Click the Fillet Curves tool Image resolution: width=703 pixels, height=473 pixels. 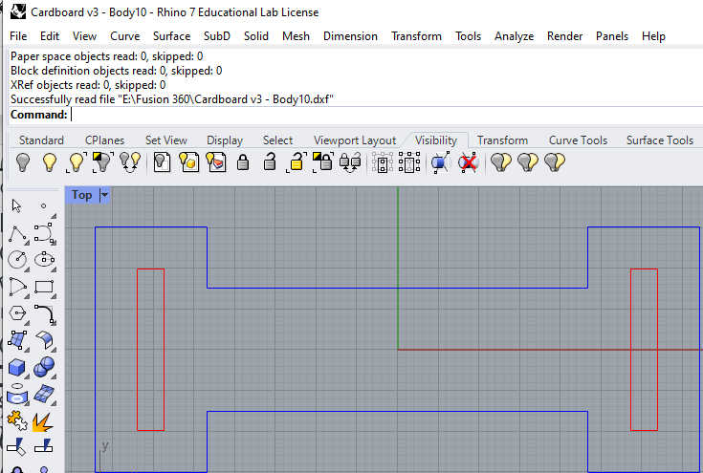44,312
